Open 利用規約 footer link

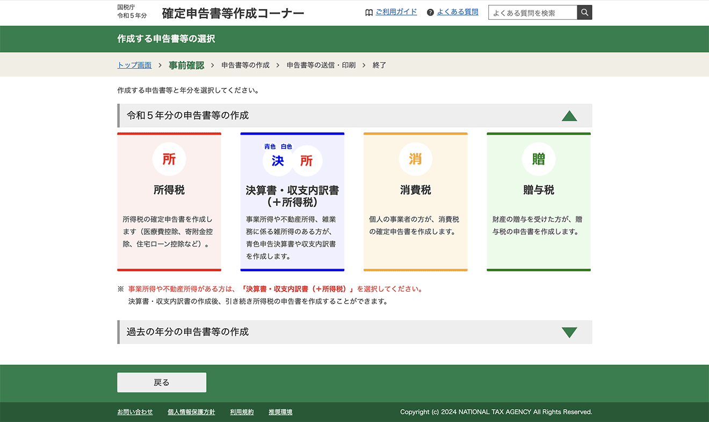point(242,412)
